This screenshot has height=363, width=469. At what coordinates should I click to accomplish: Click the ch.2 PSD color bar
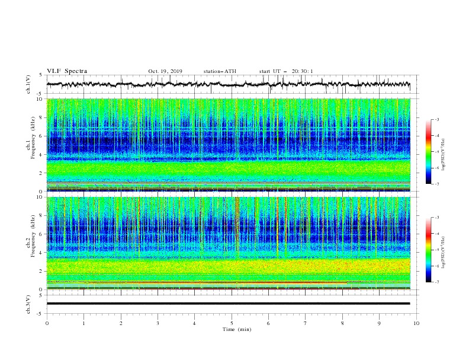tap(428, 250)
